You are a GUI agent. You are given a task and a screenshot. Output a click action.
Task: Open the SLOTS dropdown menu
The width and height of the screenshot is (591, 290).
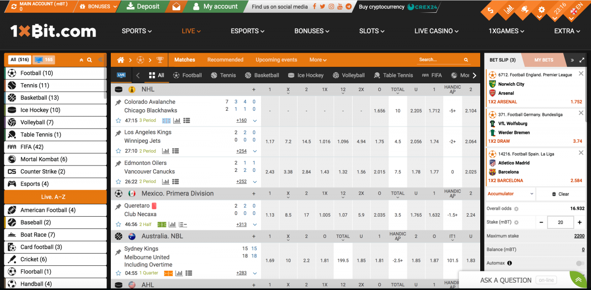(x=372, y=31)
